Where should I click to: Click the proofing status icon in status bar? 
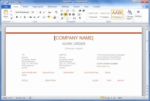point(30,98)
